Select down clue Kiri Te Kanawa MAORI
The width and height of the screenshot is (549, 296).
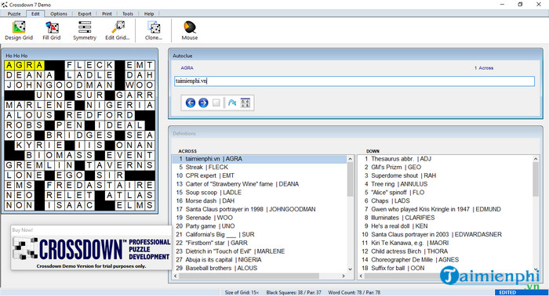click(x=445, y=243)
